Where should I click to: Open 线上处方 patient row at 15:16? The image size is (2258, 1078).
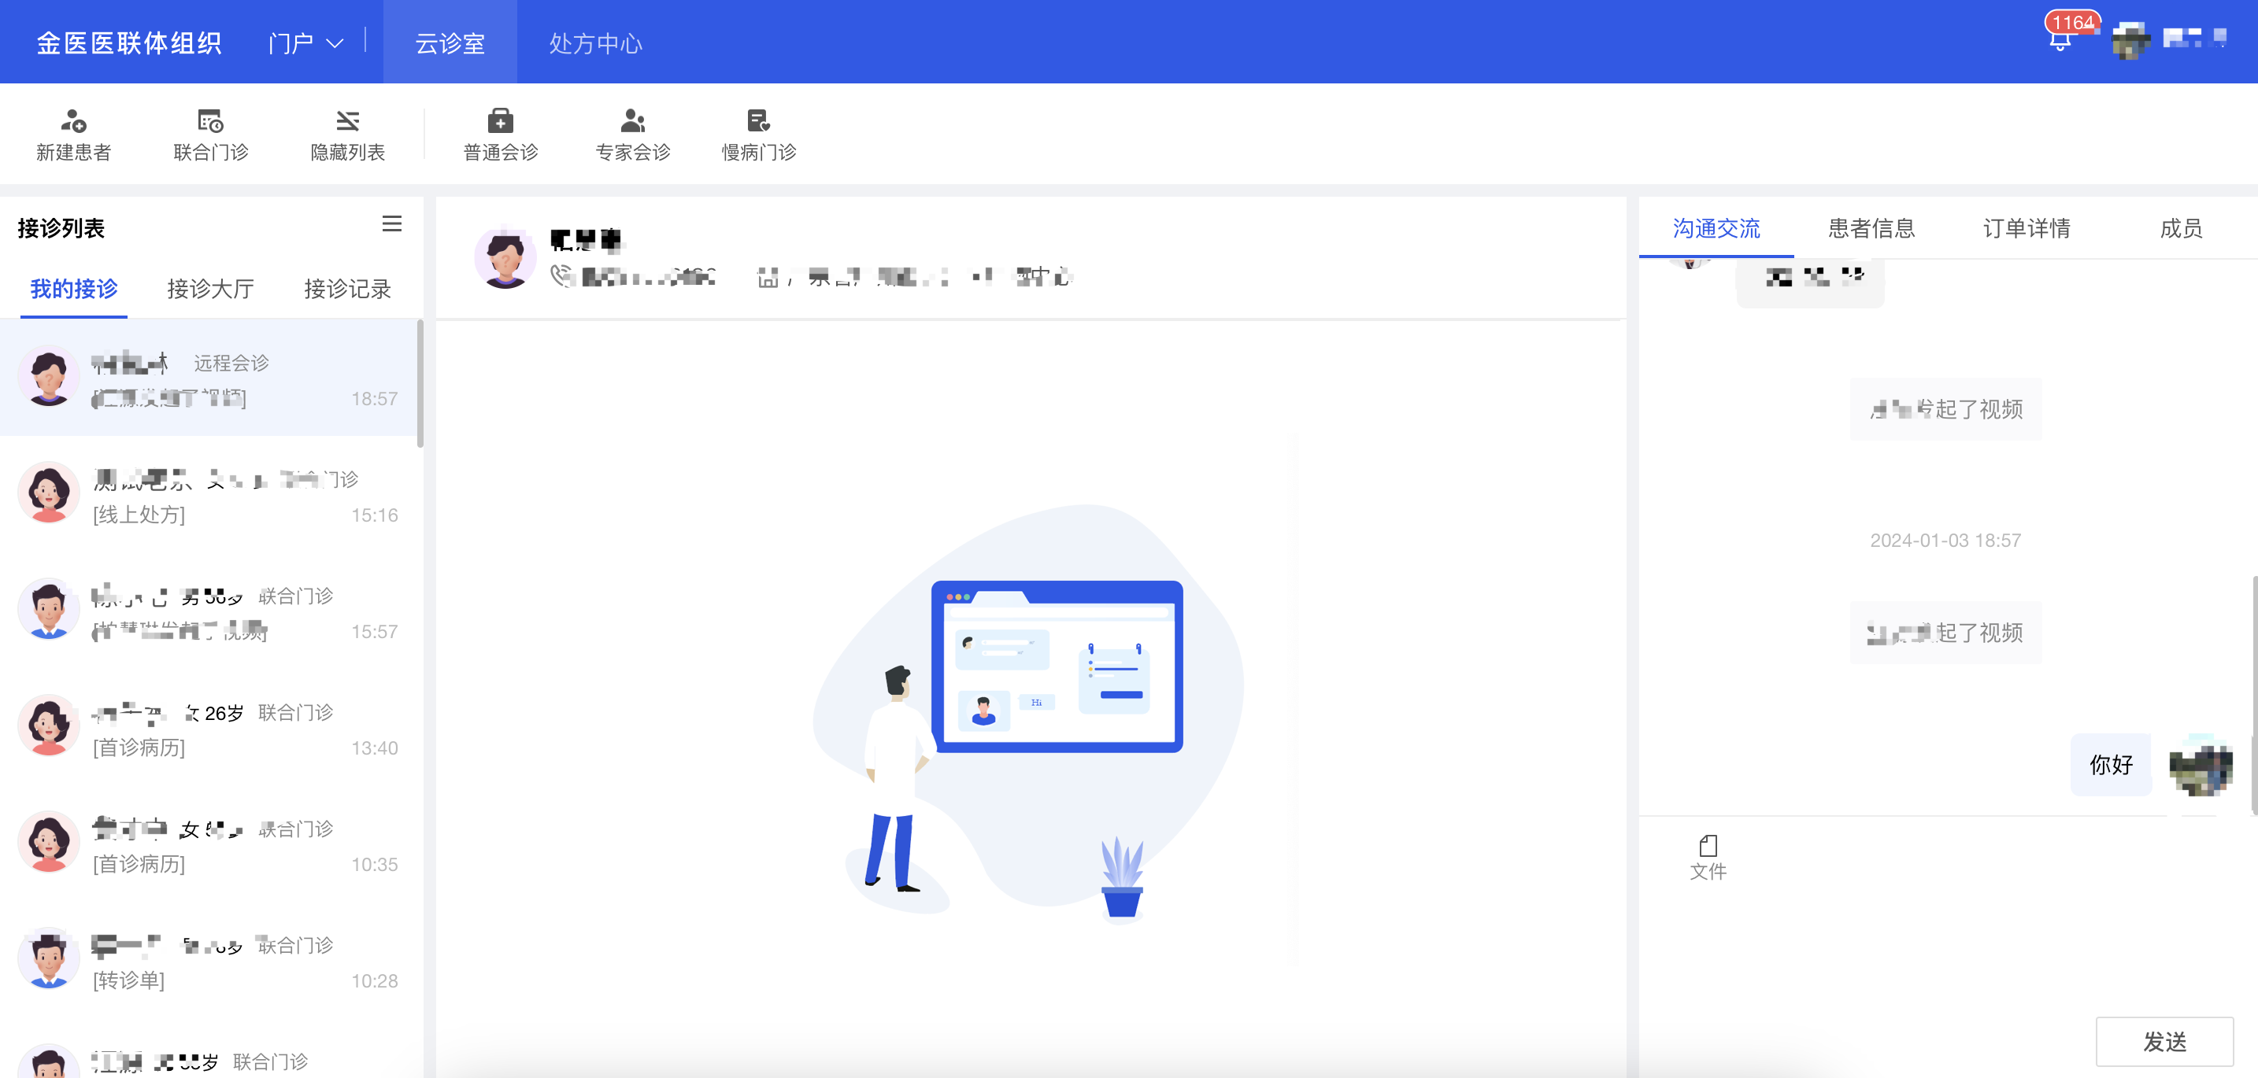pos(209,495)
